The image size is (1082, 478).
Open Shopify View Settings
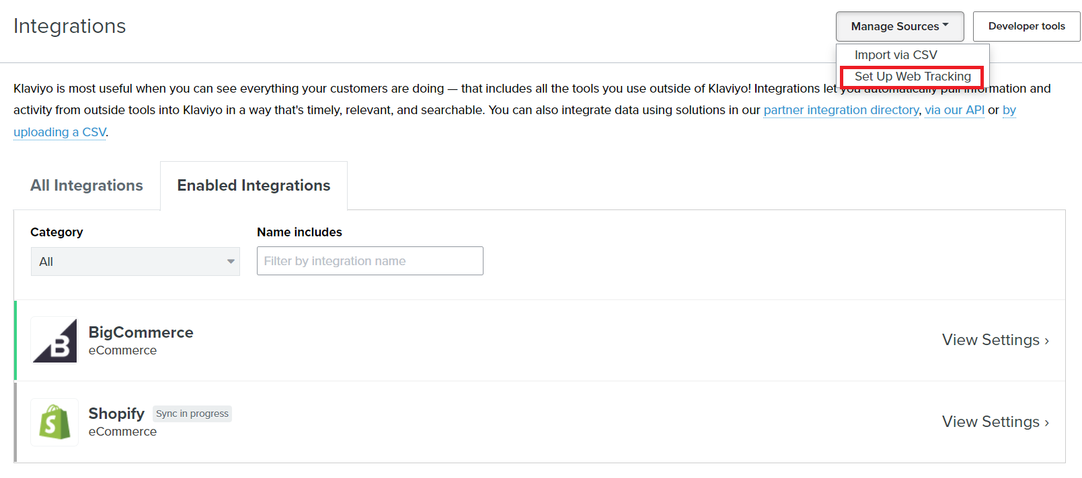[995, 422]
